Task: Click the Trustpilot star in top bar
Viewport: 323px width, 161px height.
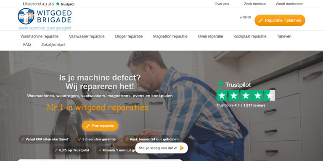Action: [x=58, y=4]
